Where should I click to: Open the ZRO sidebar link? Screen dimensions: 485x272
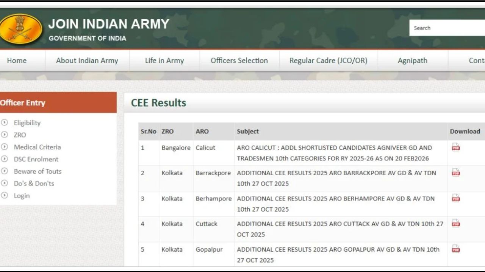point(20,135)
